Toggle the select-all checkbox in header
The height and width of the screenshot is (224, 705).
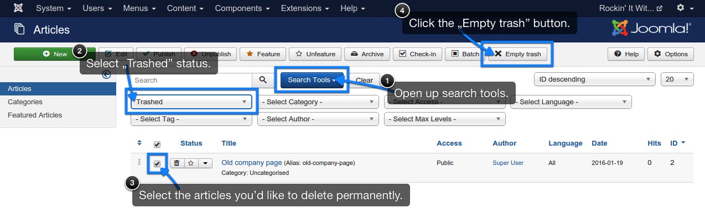click(157, 144)
